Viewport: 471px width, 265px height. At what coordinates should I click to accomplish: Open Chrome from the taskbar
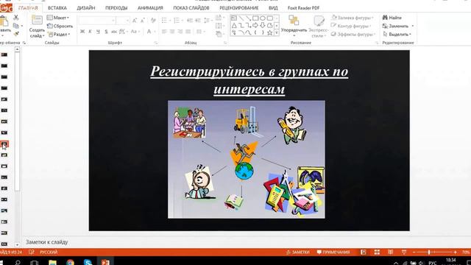(70, 262)
